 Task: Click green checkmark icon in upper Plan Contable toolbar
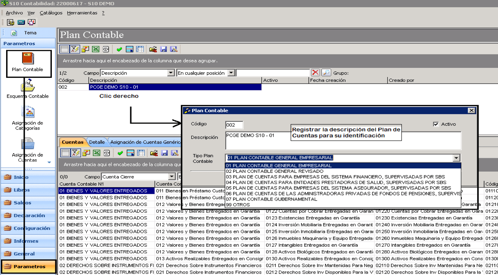[x=119, y=49]
